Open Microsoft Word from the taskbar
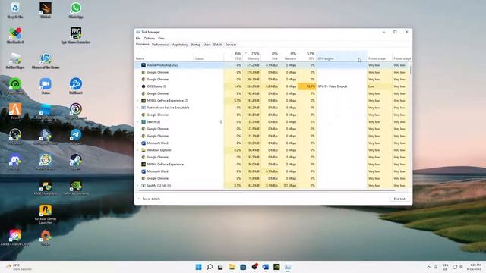486x273 pixels. (265, 267)
